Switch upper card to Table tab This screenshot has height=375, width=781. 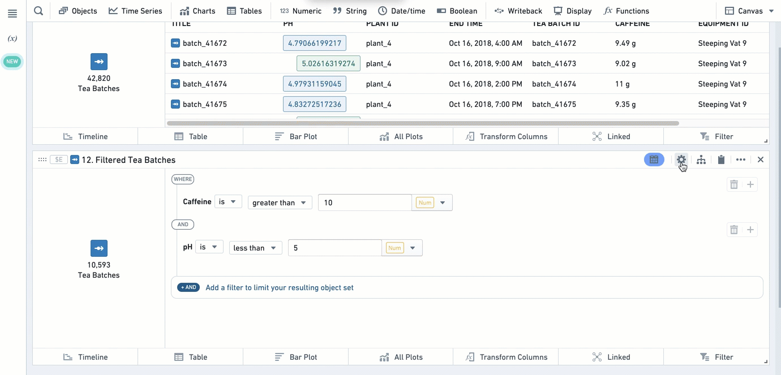tap(191, 136)
